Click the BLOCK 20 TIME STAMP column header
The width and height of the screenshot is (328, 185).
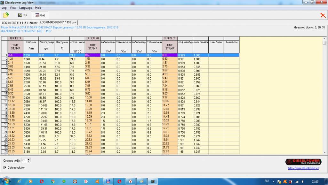[x=93, y=47]
